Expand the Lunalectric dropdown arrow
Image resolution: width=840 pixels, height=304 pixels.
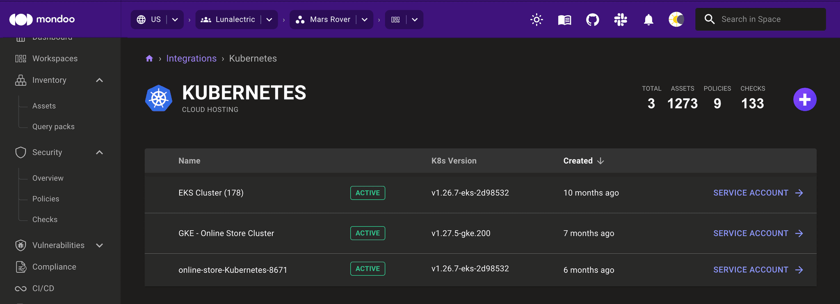pyautogui.click(x=269, y=20)
